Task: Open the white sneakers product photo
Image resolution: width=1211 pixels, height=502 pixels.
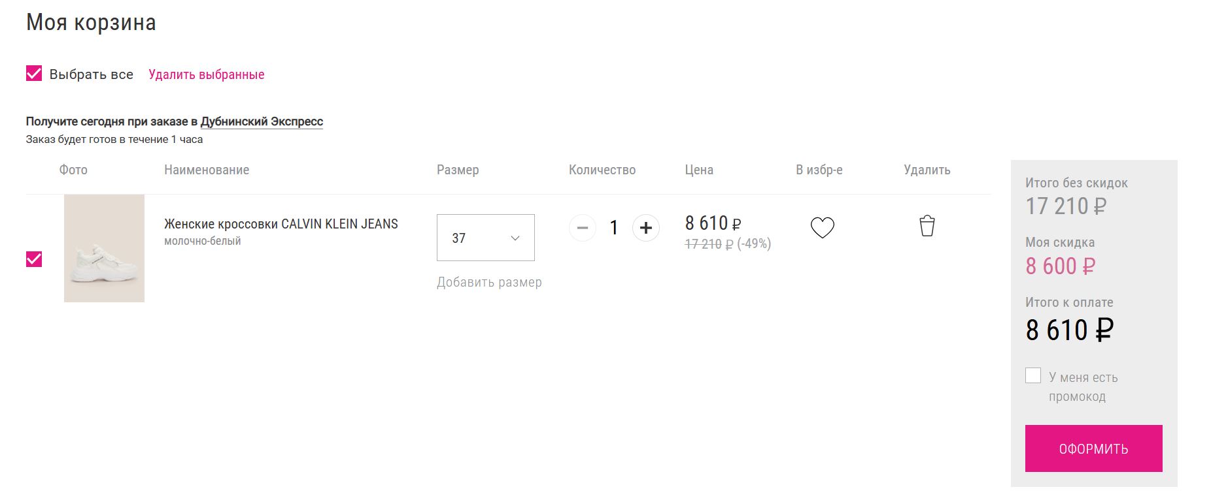Action: pyautogui.click(x=104, y=248)
